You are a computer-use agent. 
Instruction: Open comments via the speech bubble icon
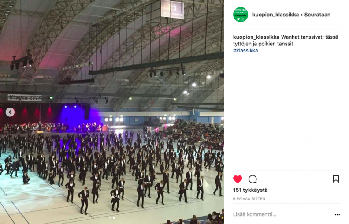pos(252,179)
